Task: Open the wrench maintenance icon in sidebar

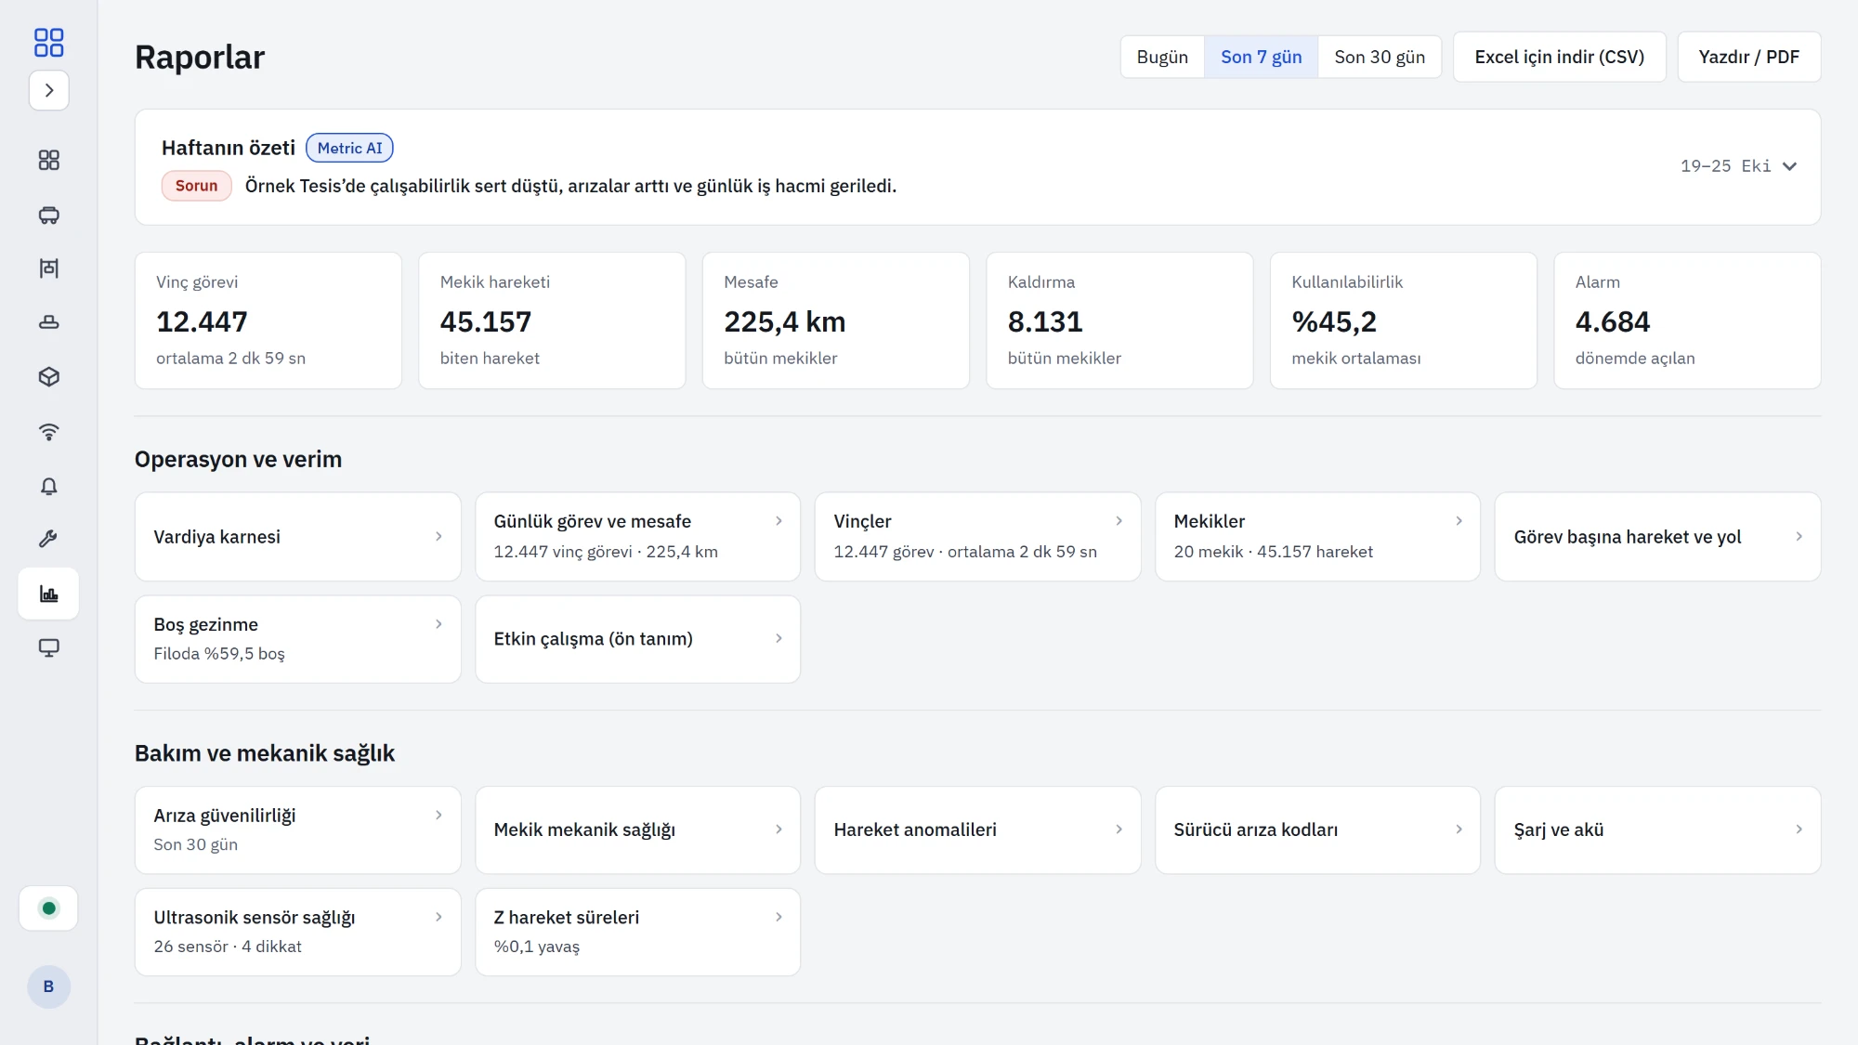Action: [x=49, y=539]
